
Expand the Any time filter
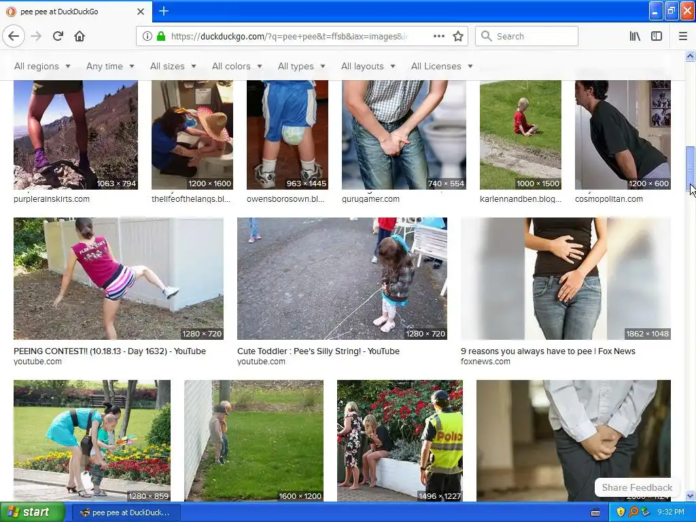[x=110, y=66]
